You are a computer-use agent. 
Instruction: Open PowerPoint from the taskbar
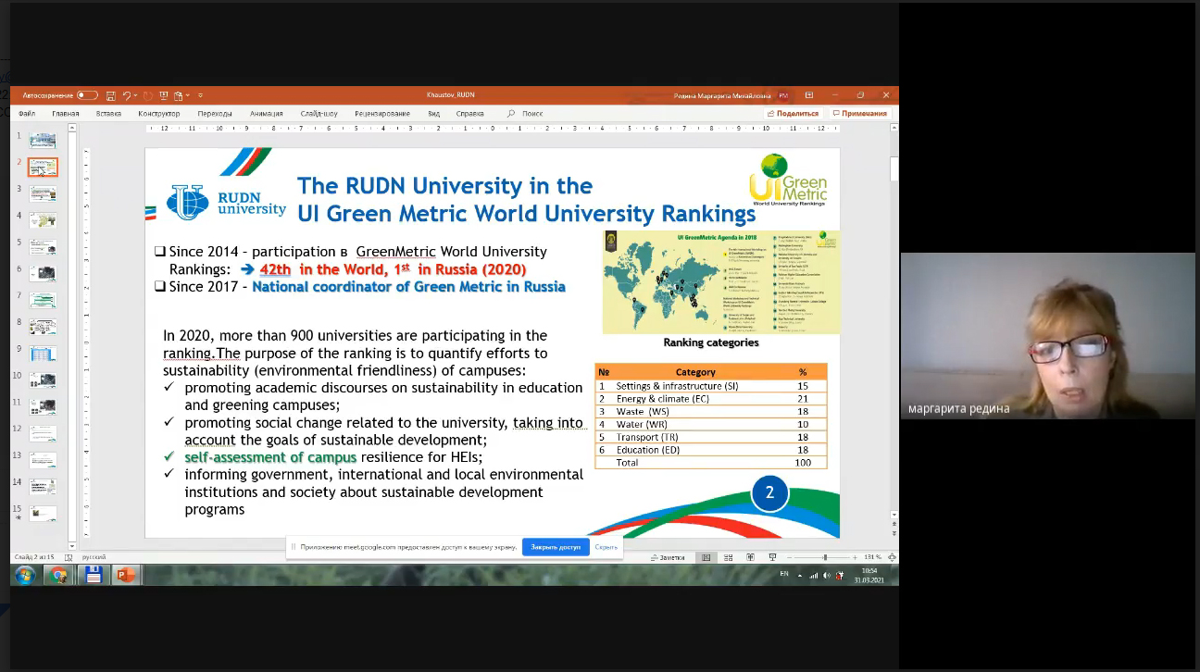point(125,575)
